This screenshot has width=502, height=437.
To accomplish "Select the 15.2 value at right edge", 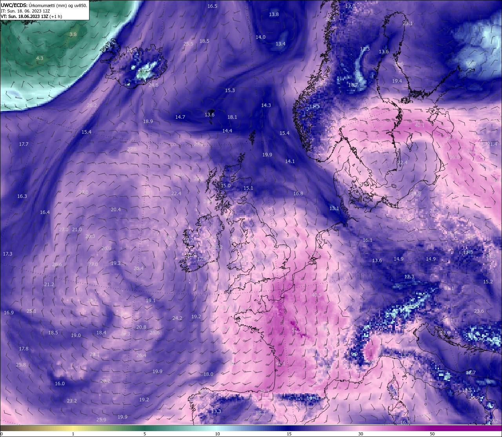I will 488,281.
